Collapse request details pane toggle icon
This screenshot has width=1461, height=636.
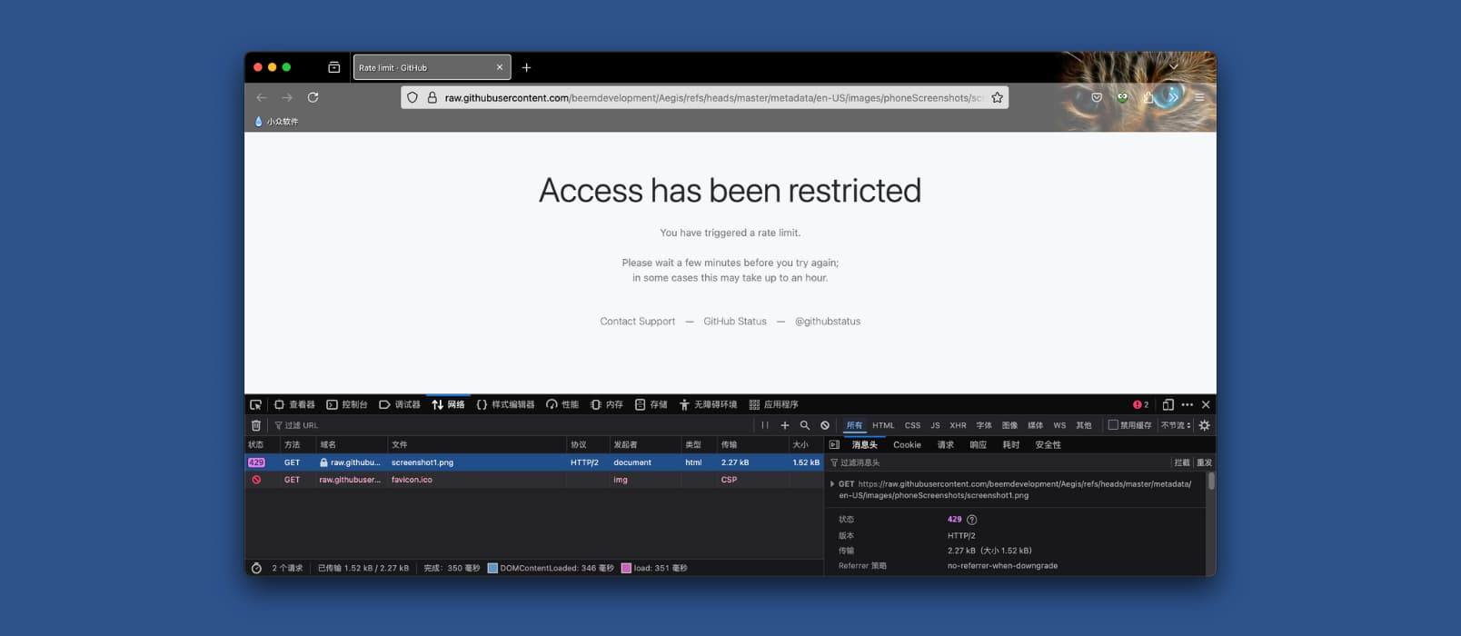(x=834, y=444)
